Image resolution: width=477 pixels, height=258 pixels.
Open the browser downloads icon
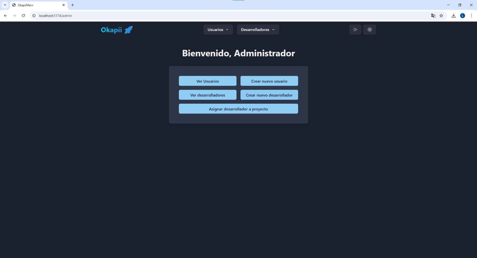[x=453, y=16]
